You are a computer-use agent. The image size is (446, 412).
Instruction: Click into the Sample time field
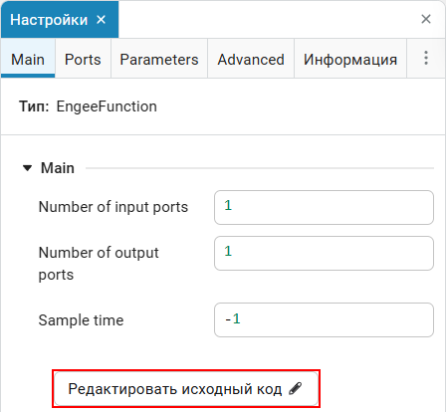324,319
